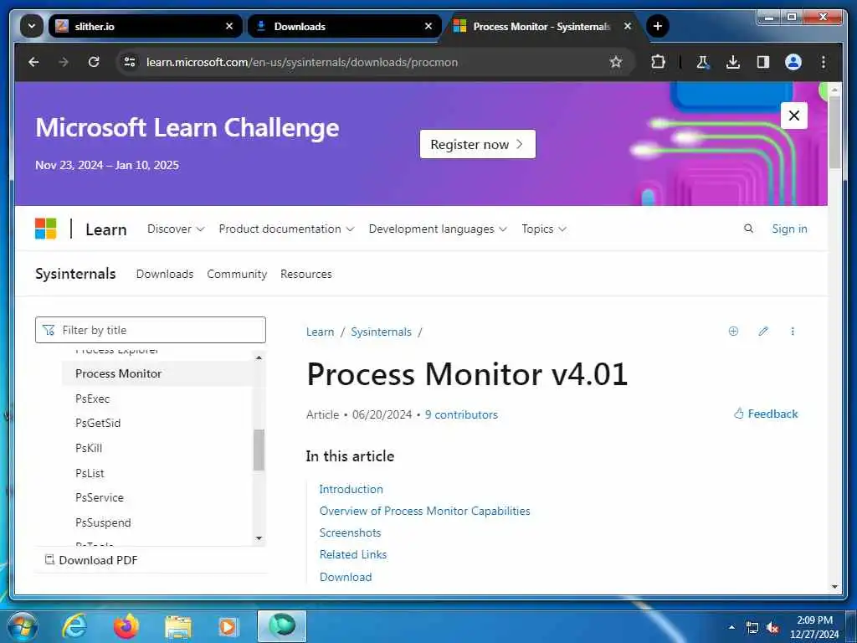
Task: Jump to the Introduction section
Action: click(351, 489)
